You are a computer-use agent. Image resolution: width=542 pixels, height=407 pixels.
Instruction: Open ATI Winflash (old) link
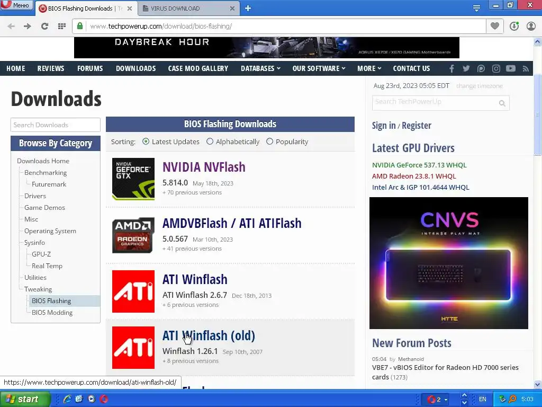pos(209,335)
